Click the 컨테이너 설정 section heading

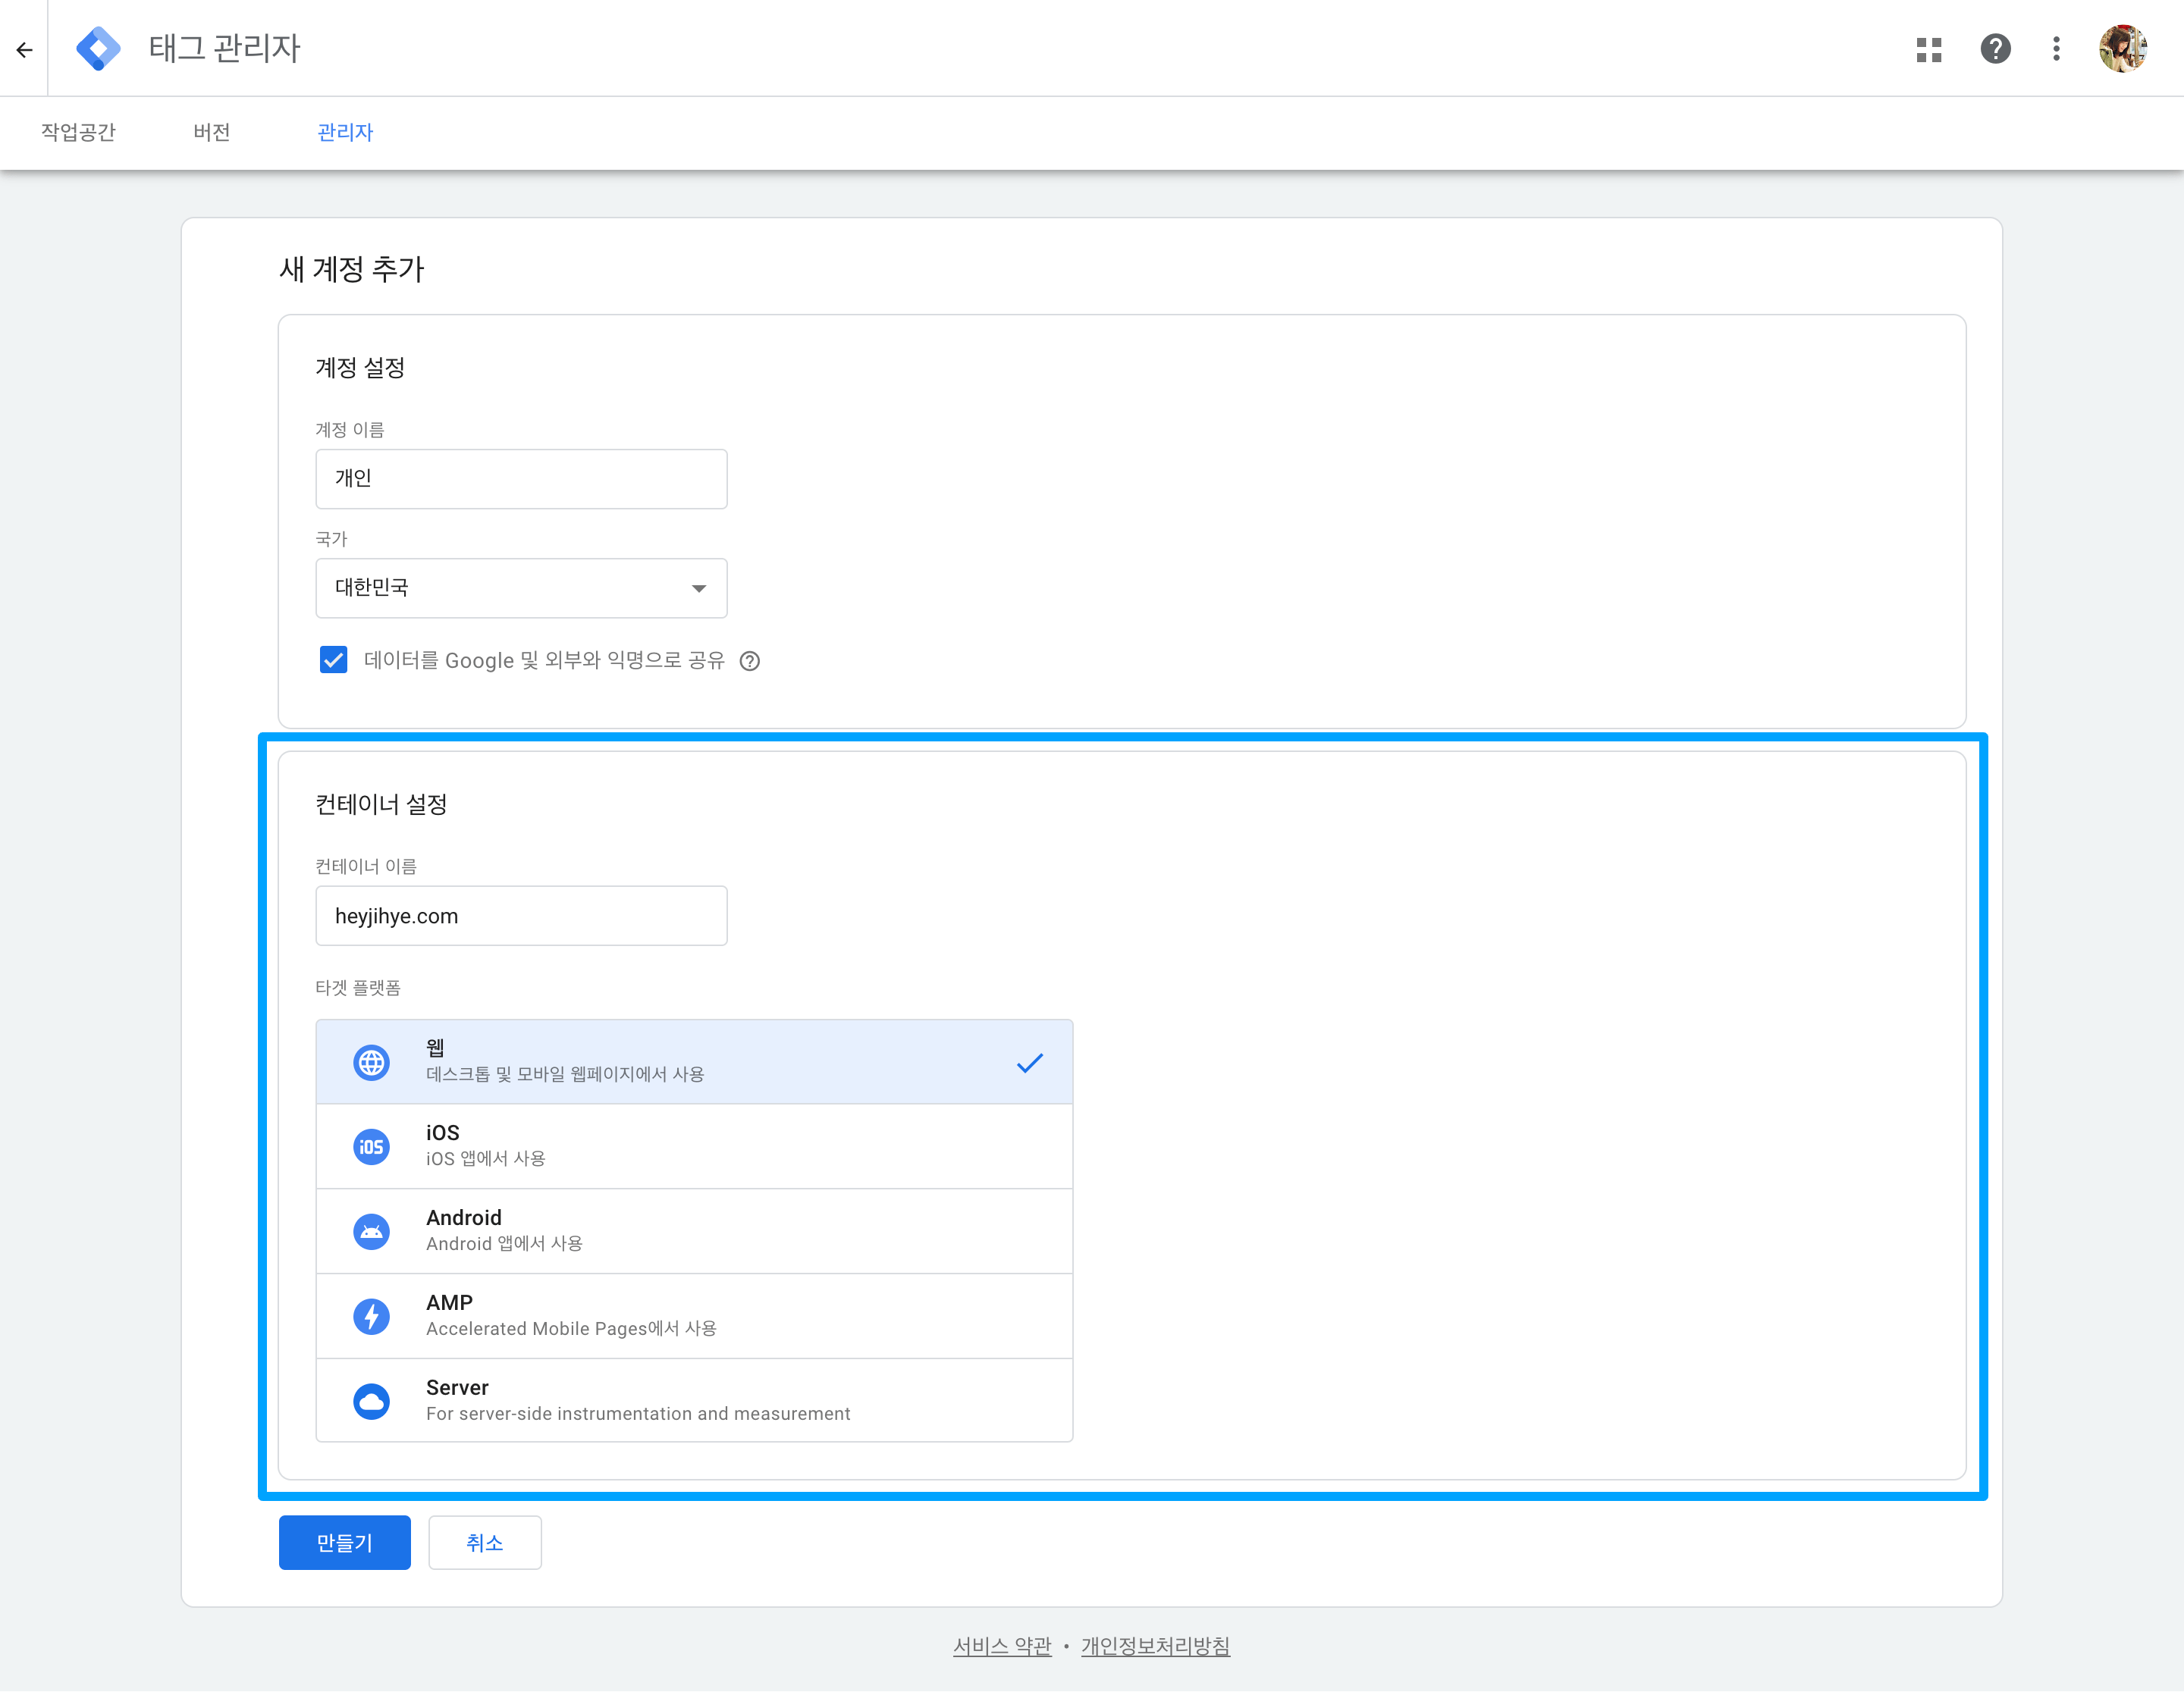pos(381,804)
